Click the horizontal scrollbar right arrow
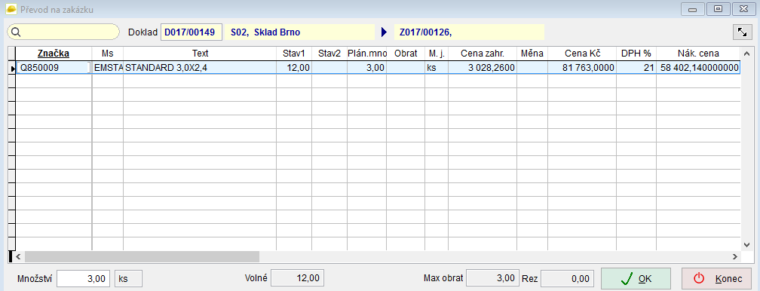The width and height of the screenshot is (760, 291). tap(735, 256)
